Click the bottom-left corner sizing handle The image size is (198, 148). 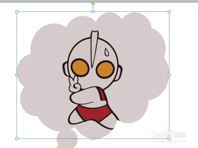pyautogui.click(x=17, y=139)
